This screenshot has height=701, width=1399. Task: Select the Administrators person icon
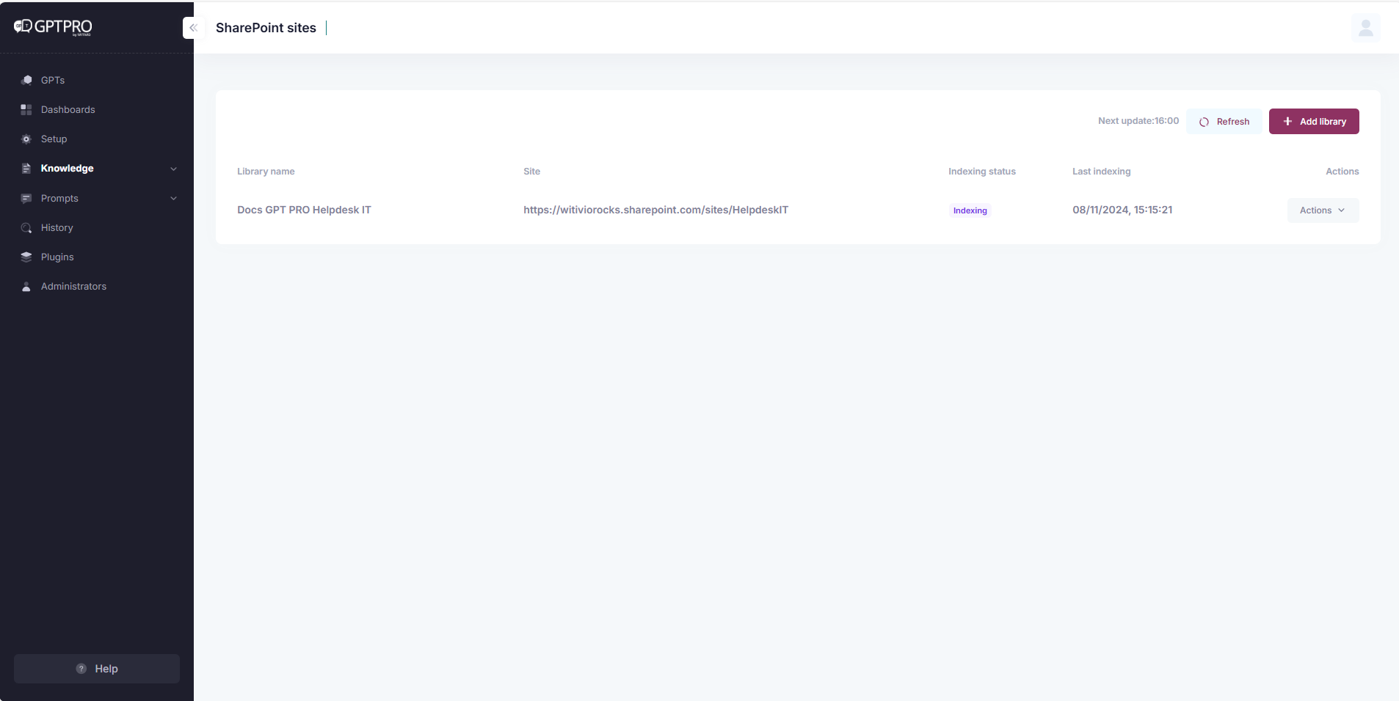tap(26, 286)
